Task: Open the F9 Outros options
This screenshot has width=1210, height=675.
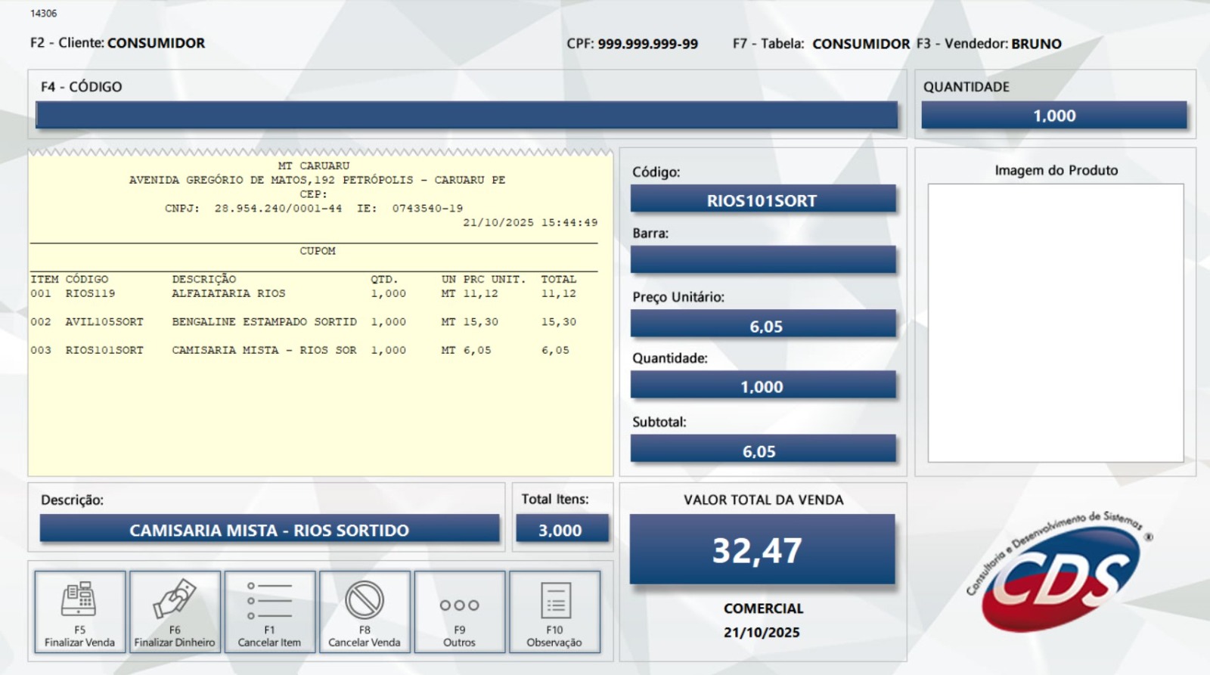Action: click(x=460, y=612)
